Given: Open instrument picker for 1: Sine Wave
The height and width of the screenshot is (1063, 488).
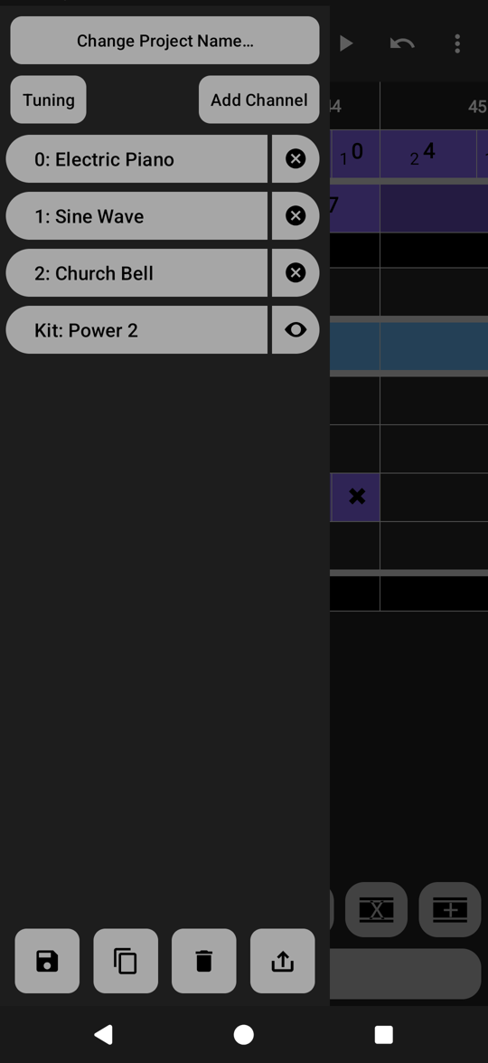Looking at the screenshot, I should point(136,216).
